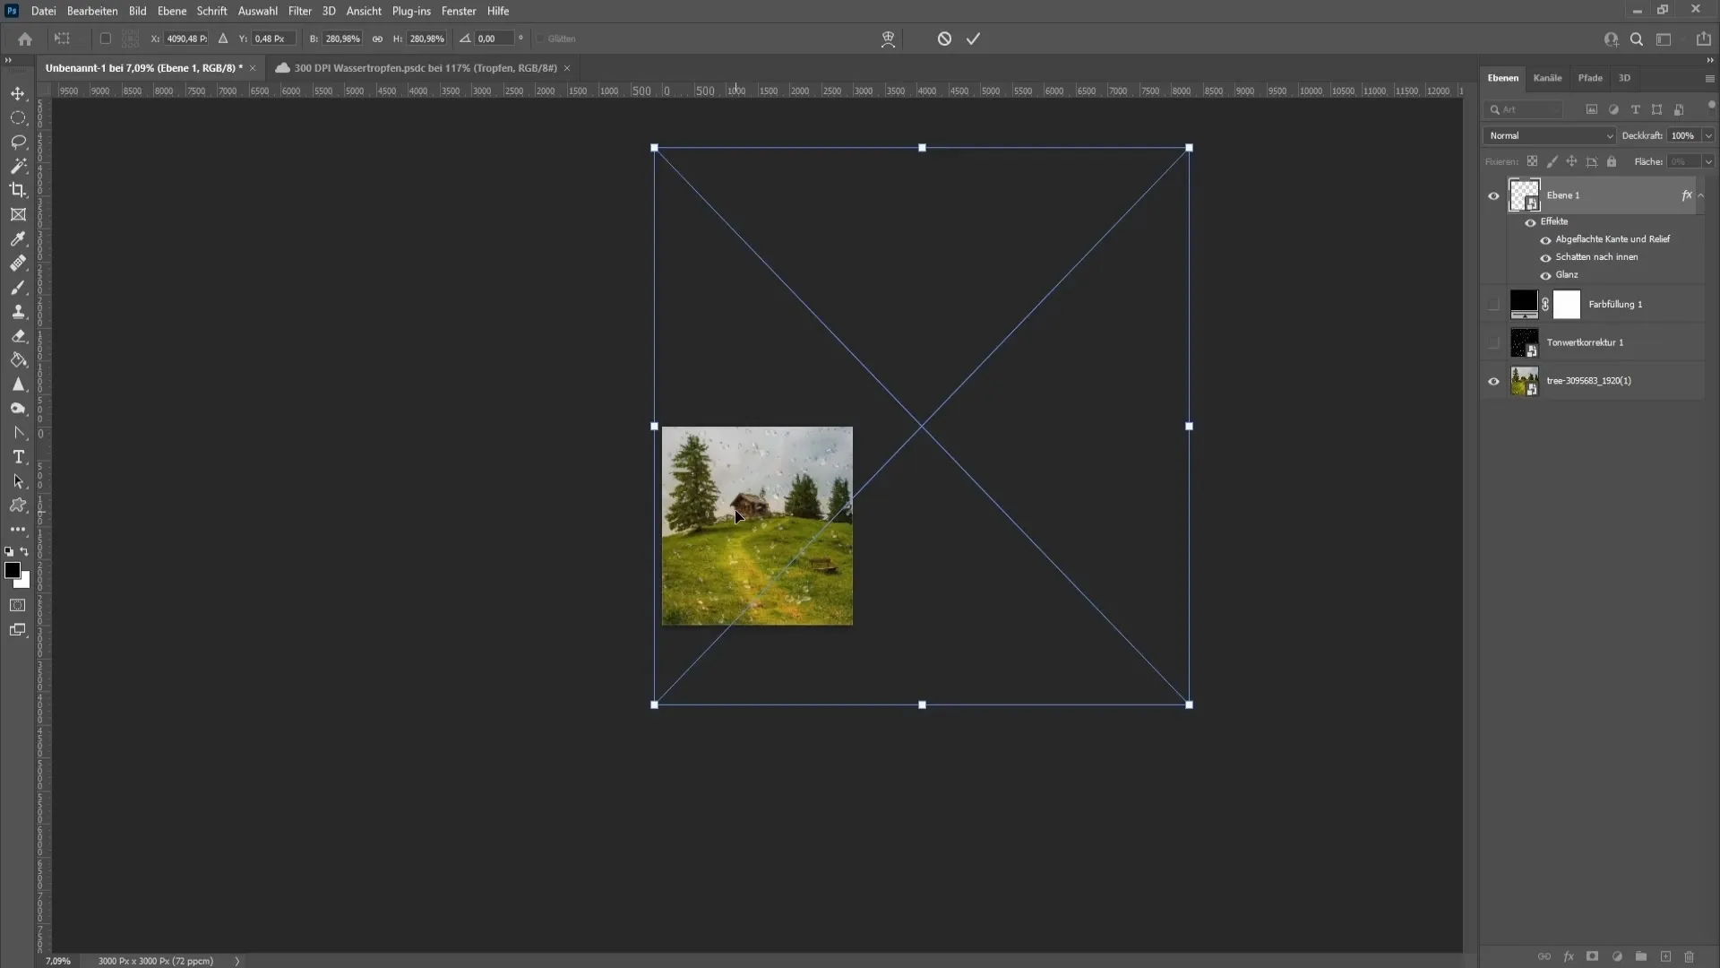Click the Cancel transform icon
Viewport: 1720px width, 968px height.
coord(944,38)
